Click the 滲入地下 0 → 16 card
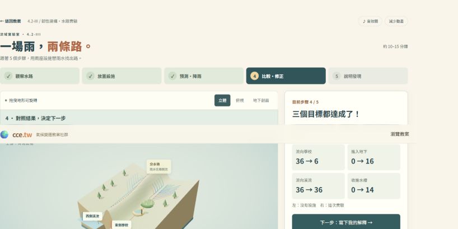 point(374,157)
